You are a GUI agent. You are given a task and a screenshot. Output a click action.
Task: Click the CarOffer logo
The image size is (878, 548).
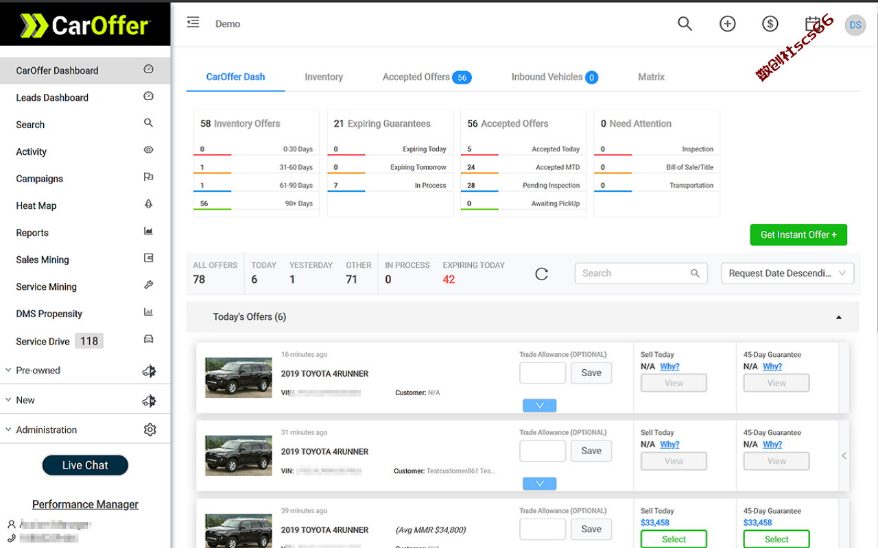click(85, 26)
